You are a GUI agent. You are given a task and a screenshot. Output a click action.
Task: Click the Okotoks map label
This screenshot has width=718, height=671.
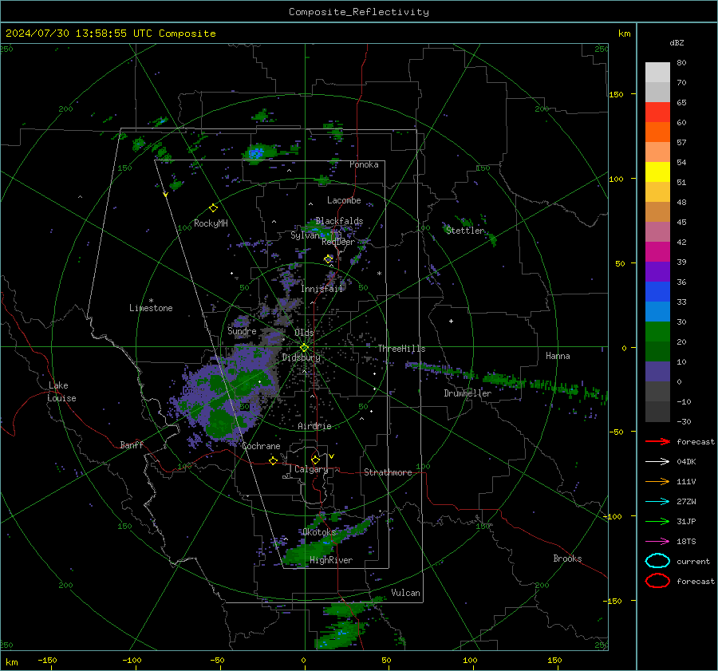(x=319, y=531)
